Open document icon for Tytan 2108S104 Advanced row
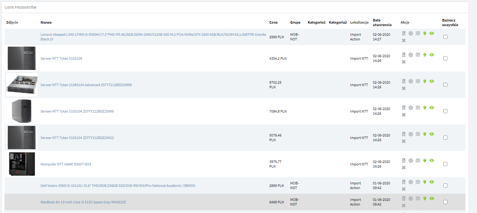Image resolution: width=477 pixels, height=213 pixels. (404, 81)
